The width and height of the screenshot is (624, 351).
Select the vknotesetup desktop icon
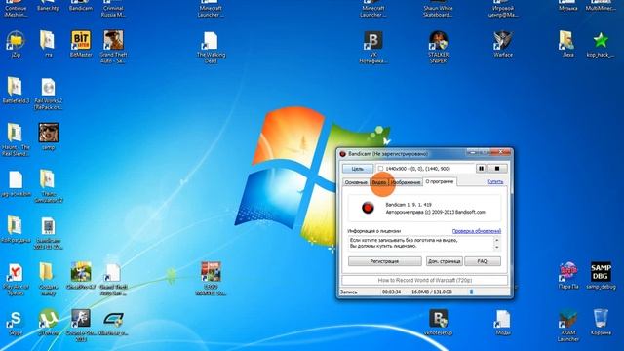(x=438, y=323)
